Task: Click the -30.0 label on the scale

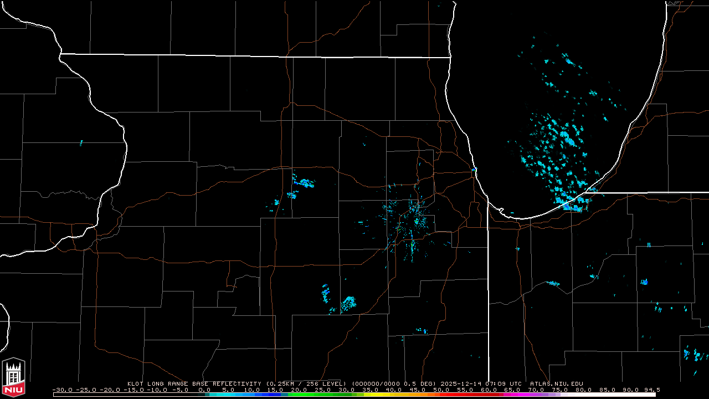Action: 61,390
